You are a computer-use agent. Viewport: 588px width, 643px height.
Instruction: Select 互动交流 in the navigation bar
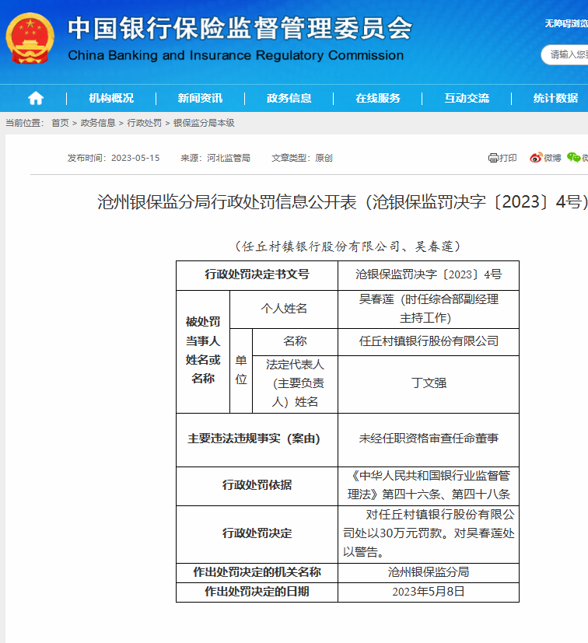tap(467, 98)
